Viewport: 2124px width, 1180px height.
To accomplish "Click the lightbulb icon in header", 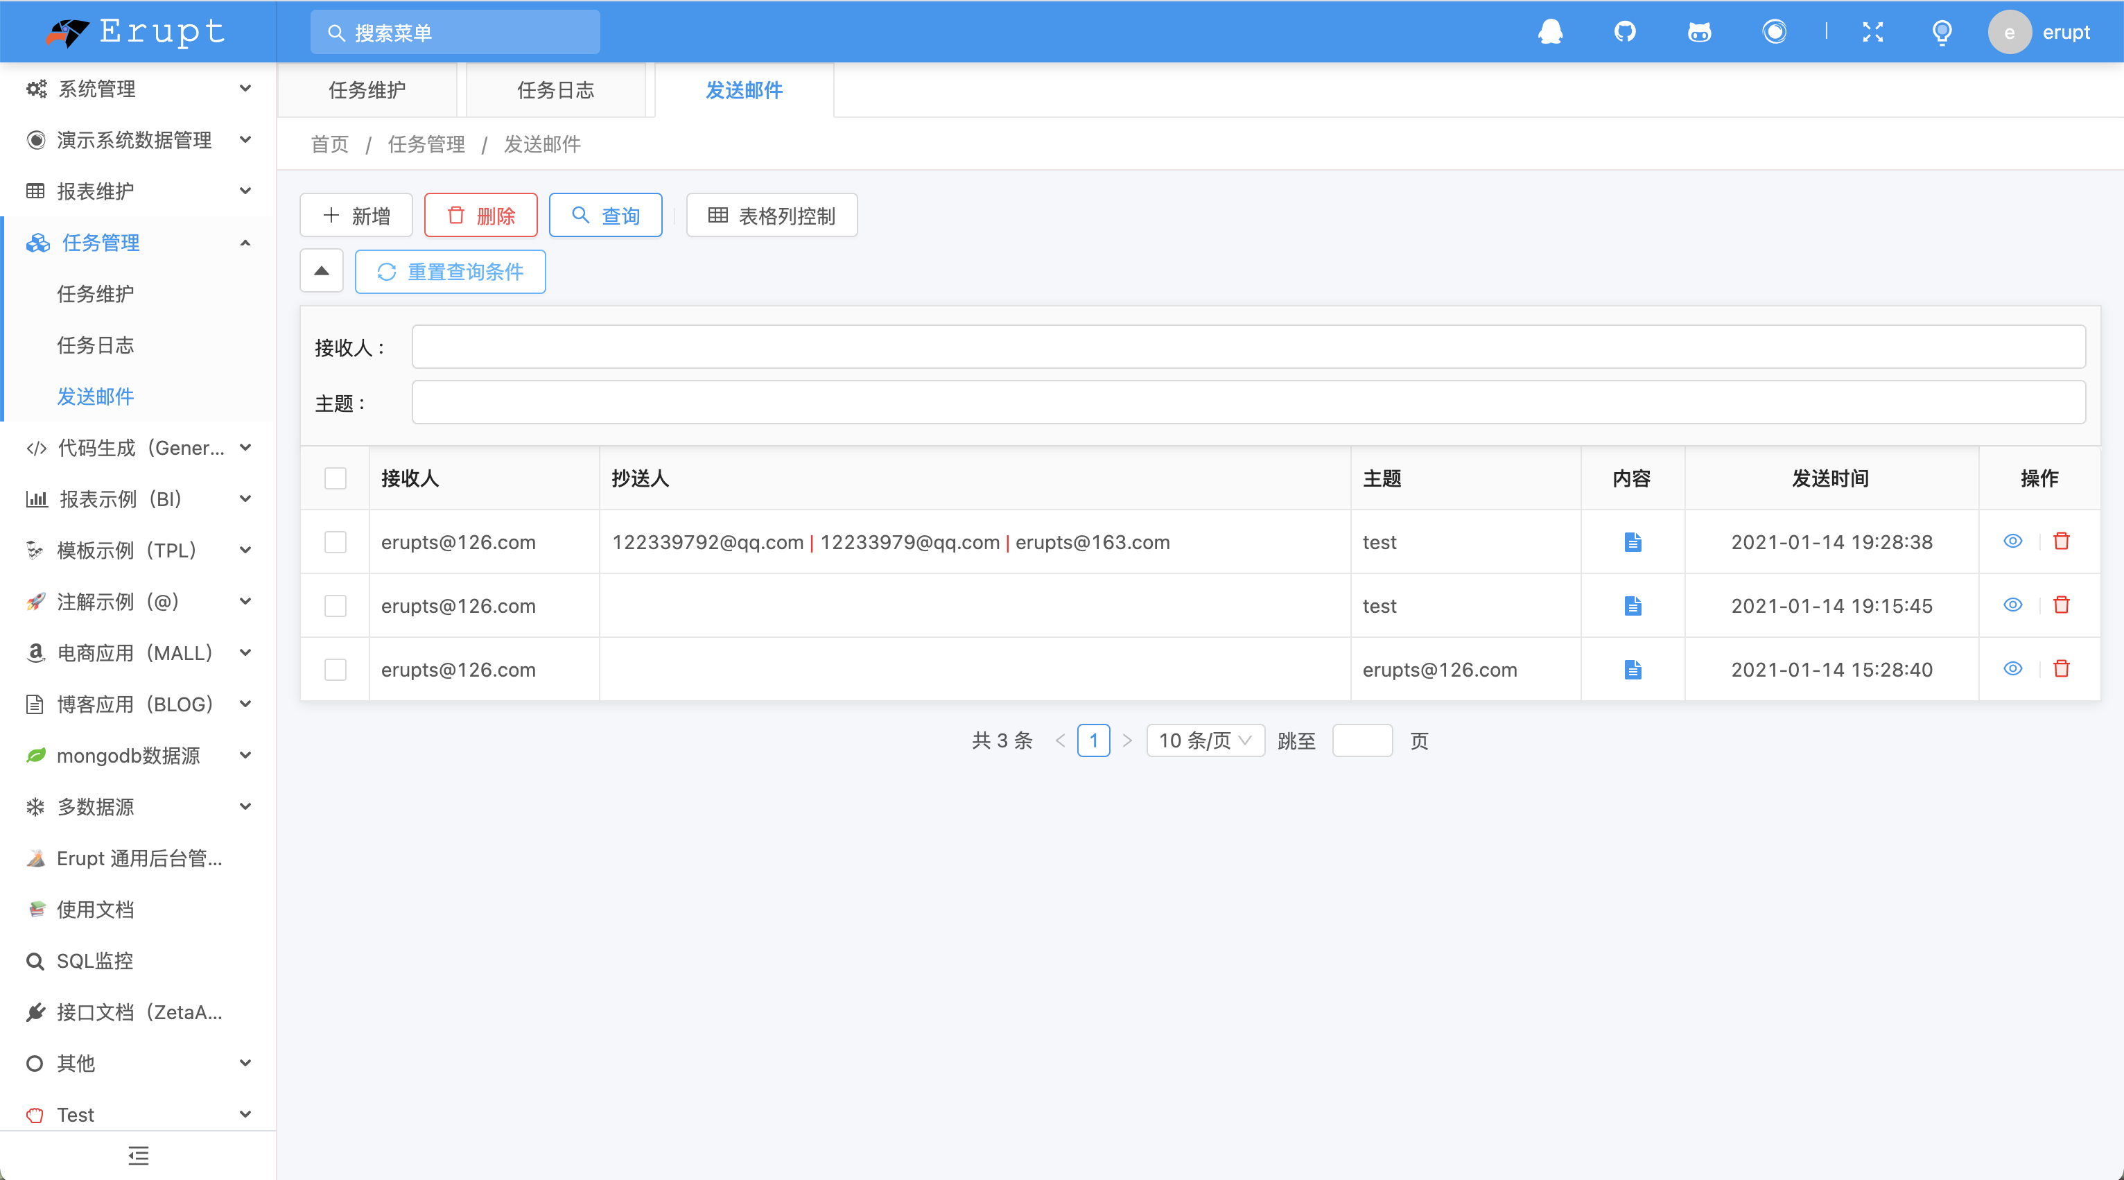I will coord(1942,32).
